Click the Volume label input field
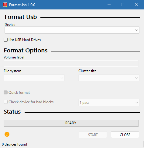This screenshot has height=148, width=144. pos(71,64)
